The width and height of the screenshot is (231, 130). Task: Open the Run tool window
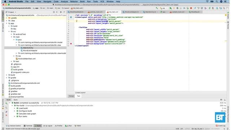click(x=68, y=126)
